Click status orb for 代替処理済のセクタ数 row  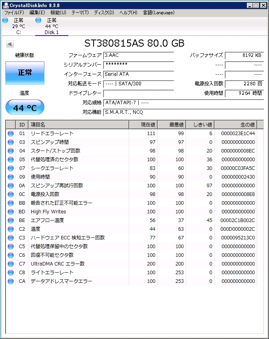point(11,160)
